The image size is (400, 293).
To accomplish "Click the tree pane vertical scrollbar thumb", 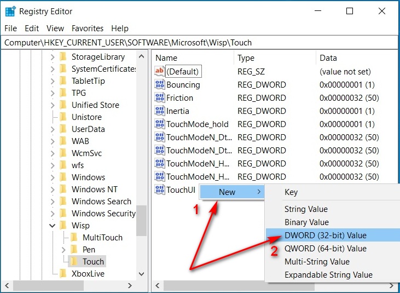I will (x=141, y=221).
